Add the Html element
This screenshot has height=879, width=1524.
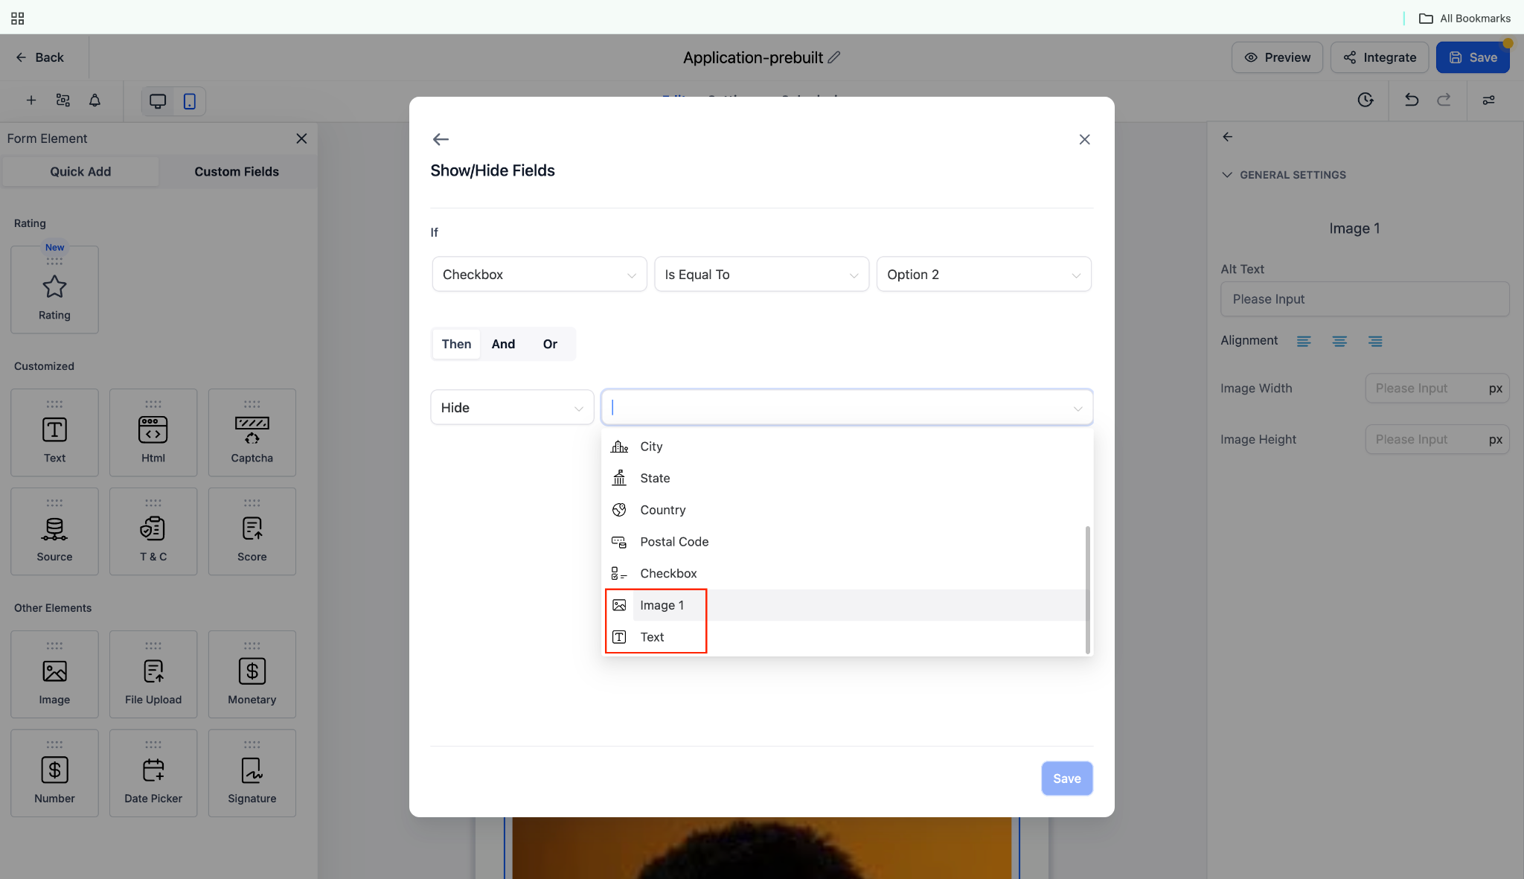tap(153, 432)
